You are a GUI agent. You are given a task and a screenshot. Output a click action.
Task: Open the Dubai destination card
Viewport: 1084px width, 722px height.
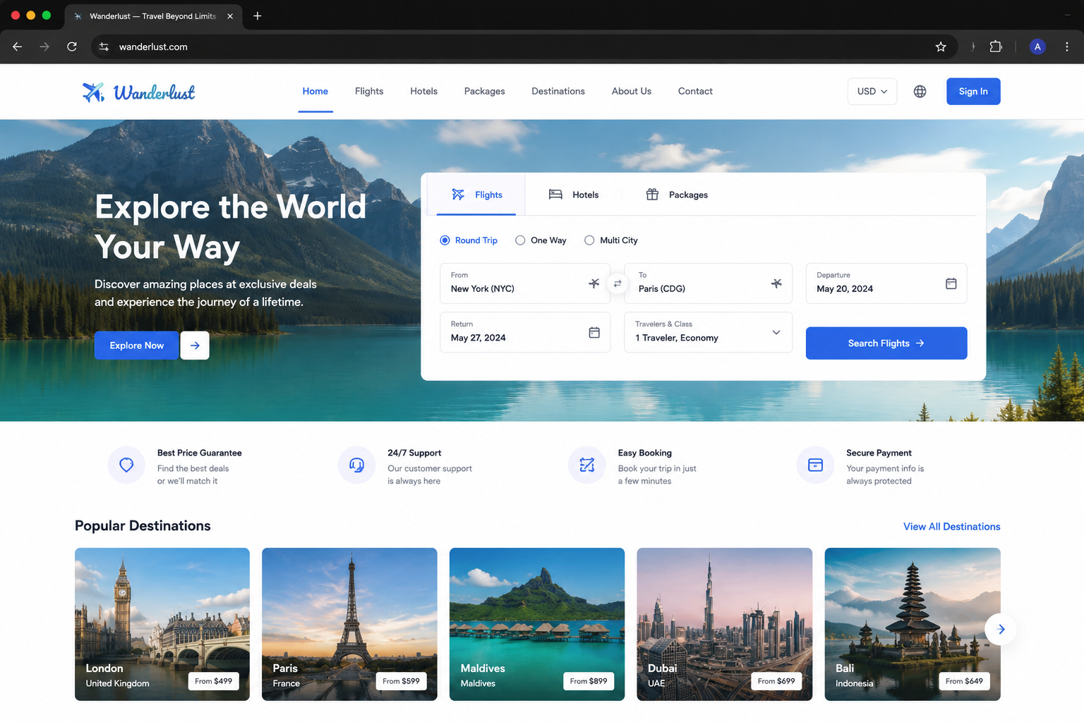(x=725, y=624)
